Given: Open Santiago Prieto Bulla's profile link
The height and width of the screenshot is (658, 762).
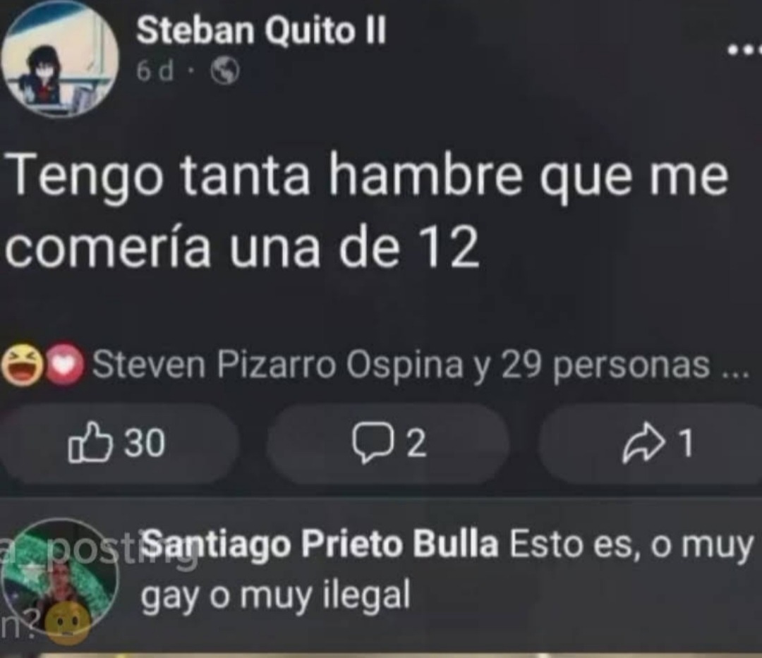Looking at the screenshot, I should [321, 544].
